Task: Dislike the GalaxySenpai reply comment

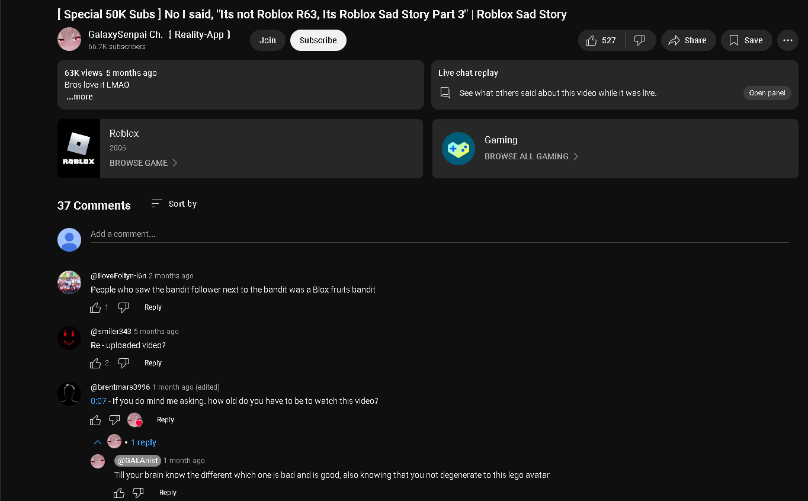Action: pyautogui.click(x=138, y=493)
